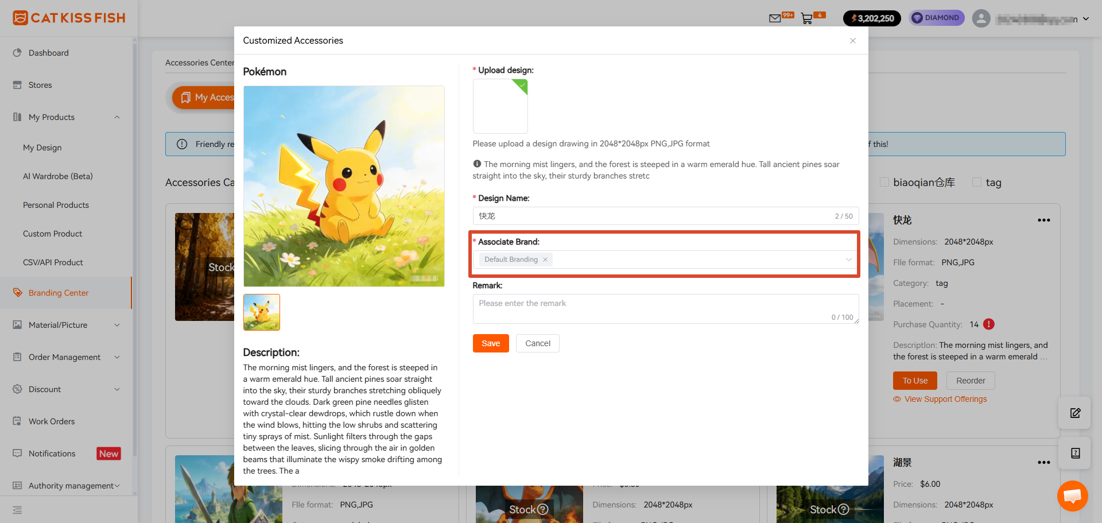The width and height of the screenshot is (1102, 523).
Task: Open the orange chat support bubble
Action: 1072,496
